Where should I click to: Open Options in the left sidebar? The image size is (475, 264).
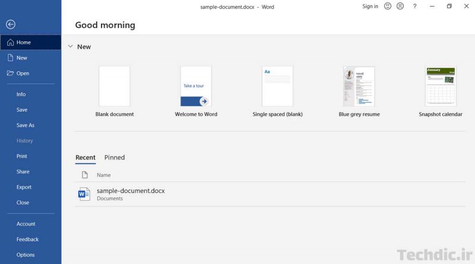[x=26, y=255]
